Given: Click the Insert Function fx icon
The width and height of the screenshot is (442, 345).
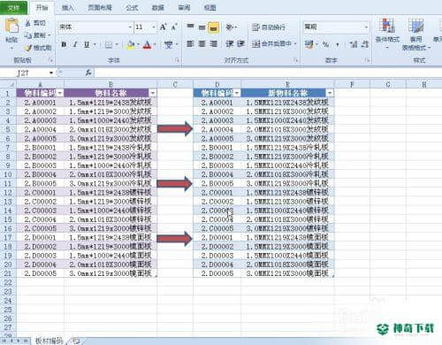Looking at the screenshot, I should tap(88, 73).
